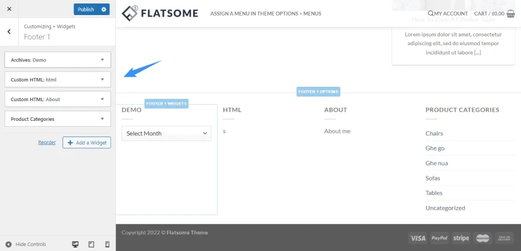Viewport: 521px width, 251px height.
Task: Click the 'Customizing ▸ Widgets' breadcrumb text
Action: (x=50, y=26)
